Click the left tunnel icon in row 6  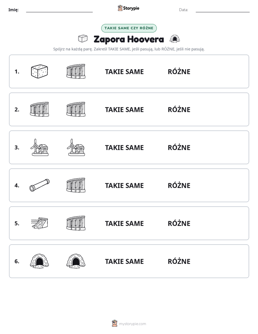(39, 261)
